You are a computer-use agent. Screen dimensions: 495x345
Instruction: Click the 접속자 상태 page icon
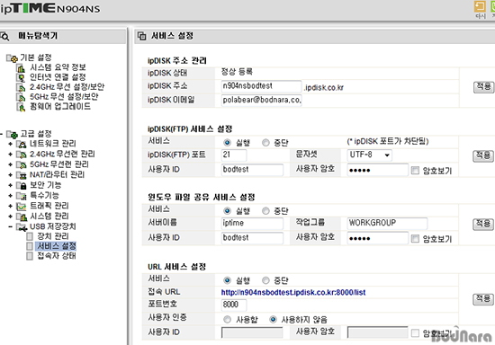coord(30,256)
